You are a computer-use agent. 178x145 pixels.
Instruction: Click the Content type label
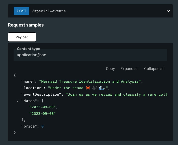tap(29, 49)
